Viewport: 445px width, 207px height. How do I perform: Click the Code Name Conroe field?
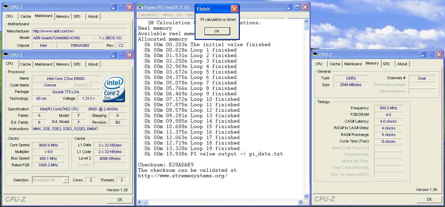click(50, 85)
